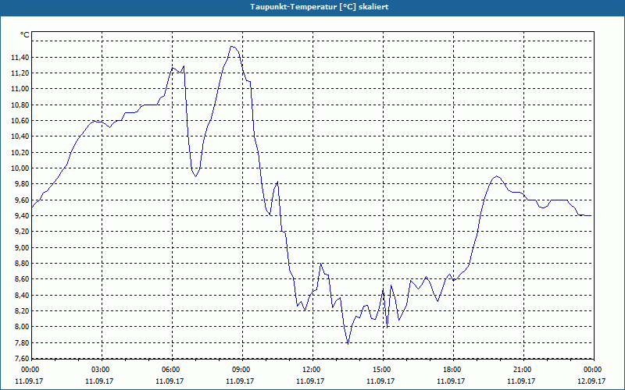Click the '10,20' y-axis value
Viewport: 625px width, 390px height.
(x=20, y=153)
